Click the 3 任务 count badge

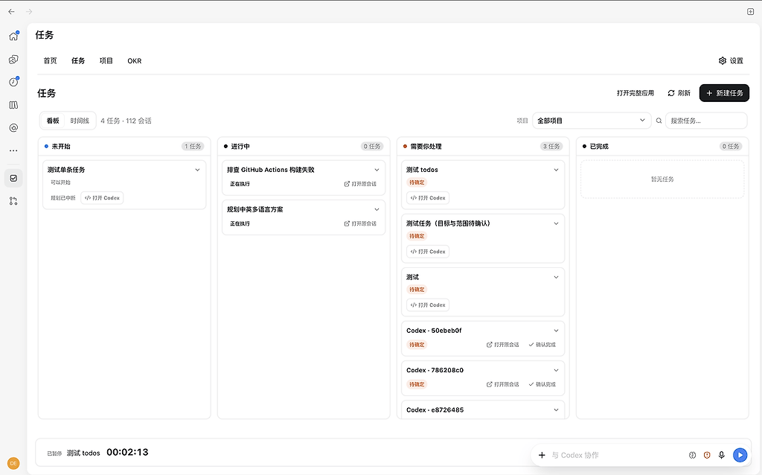pos(551,147)
